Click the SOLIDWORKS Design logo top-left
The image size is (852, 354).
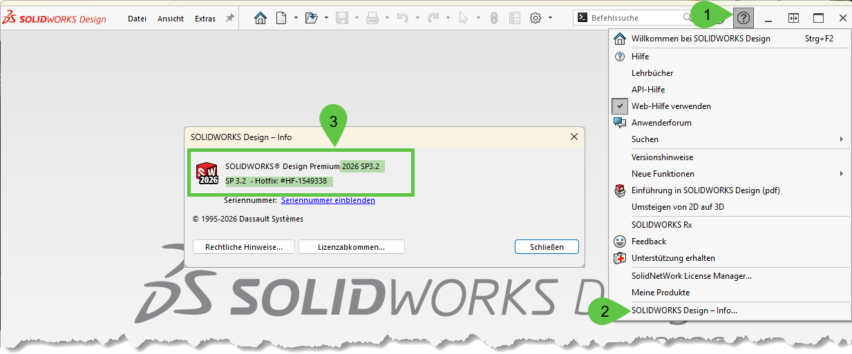pyautogui.click(x=54, y=19)
